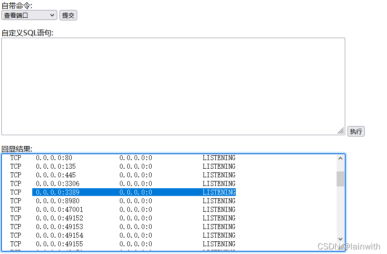The width and height of the screenshot is (387, 254).
Task: Select the 0.0.0.0:49152 port entry
Action: click(x=60, y=218)
